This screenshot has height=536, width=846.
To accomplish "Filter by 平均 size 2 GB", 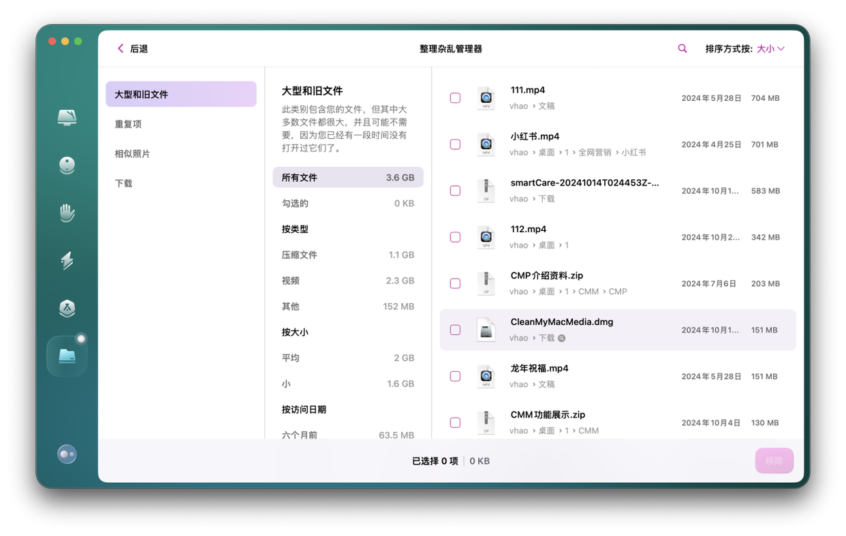I will pyautogui.click(x=348, y=358).
